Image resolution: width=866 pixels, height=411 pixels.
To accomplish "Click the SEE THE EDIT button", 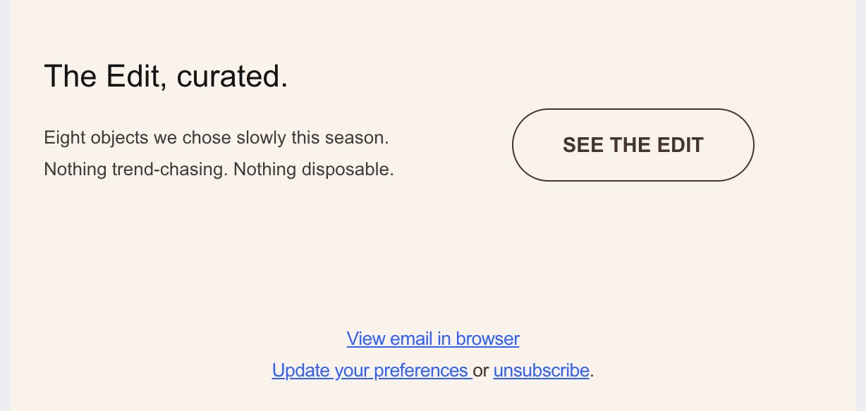I will point(633,145).
